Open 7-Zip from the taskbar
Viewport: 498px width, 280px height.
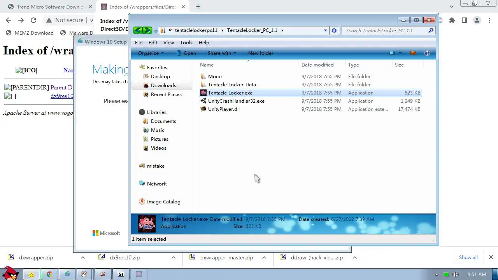click(x=121, y=274)
